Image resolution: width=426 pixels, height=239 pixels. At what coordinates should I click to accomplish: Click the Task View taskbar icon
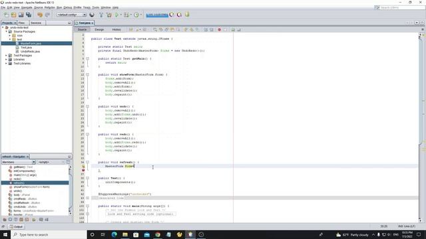103,234
